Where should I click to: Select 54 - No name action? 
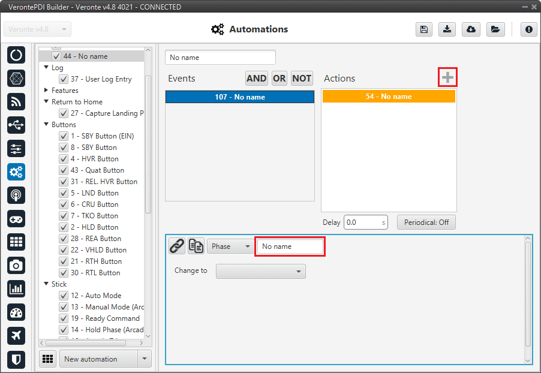[x=389, y=97]
